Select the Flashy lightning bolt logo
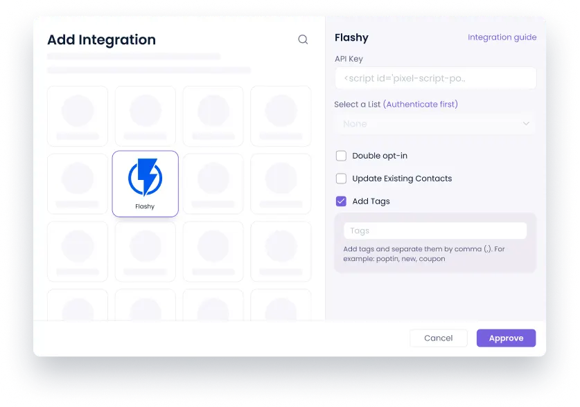 click(x=145, y=177)
